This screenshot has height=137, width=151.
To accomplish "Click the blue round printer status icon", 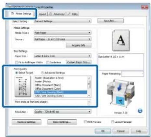I will (x=140, y=111).
